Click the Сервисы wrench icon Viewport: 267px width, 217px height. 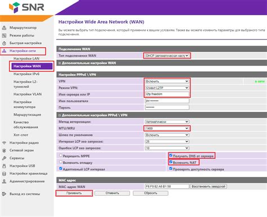tap(4, 158)
